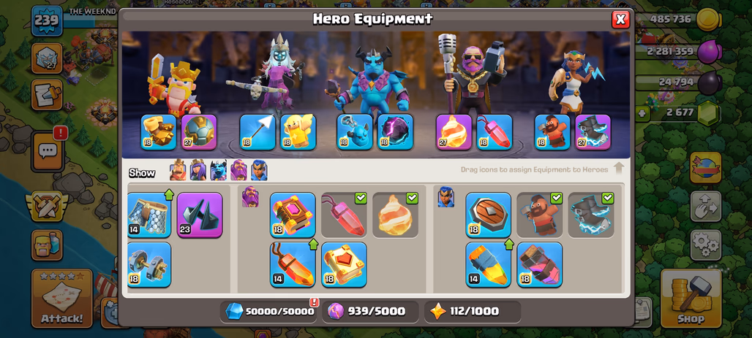Open the settings gear icon
This screenshot has height=338, width=752.
coord(705,245)
